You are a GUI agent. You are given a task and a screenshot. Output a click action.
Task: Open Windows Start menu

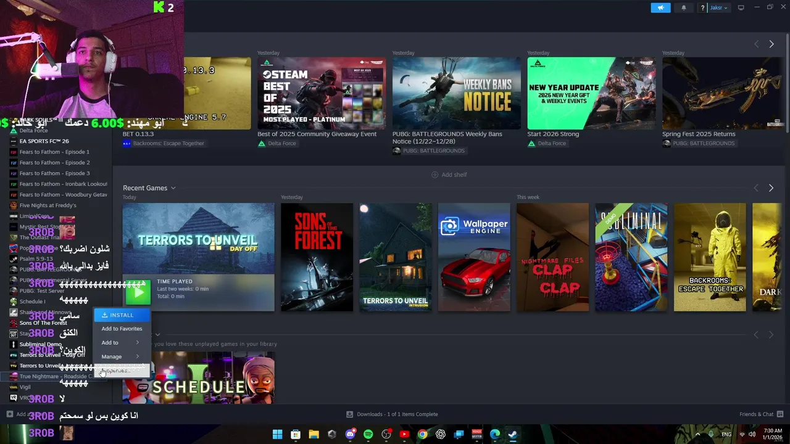[278, 434]
